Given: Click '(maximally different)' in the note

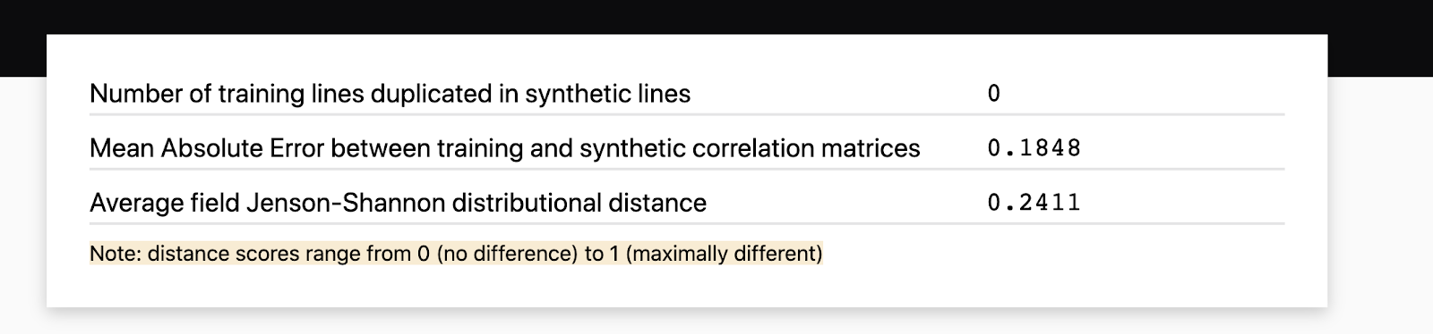Looking at the screenshot, I should 724,254.
